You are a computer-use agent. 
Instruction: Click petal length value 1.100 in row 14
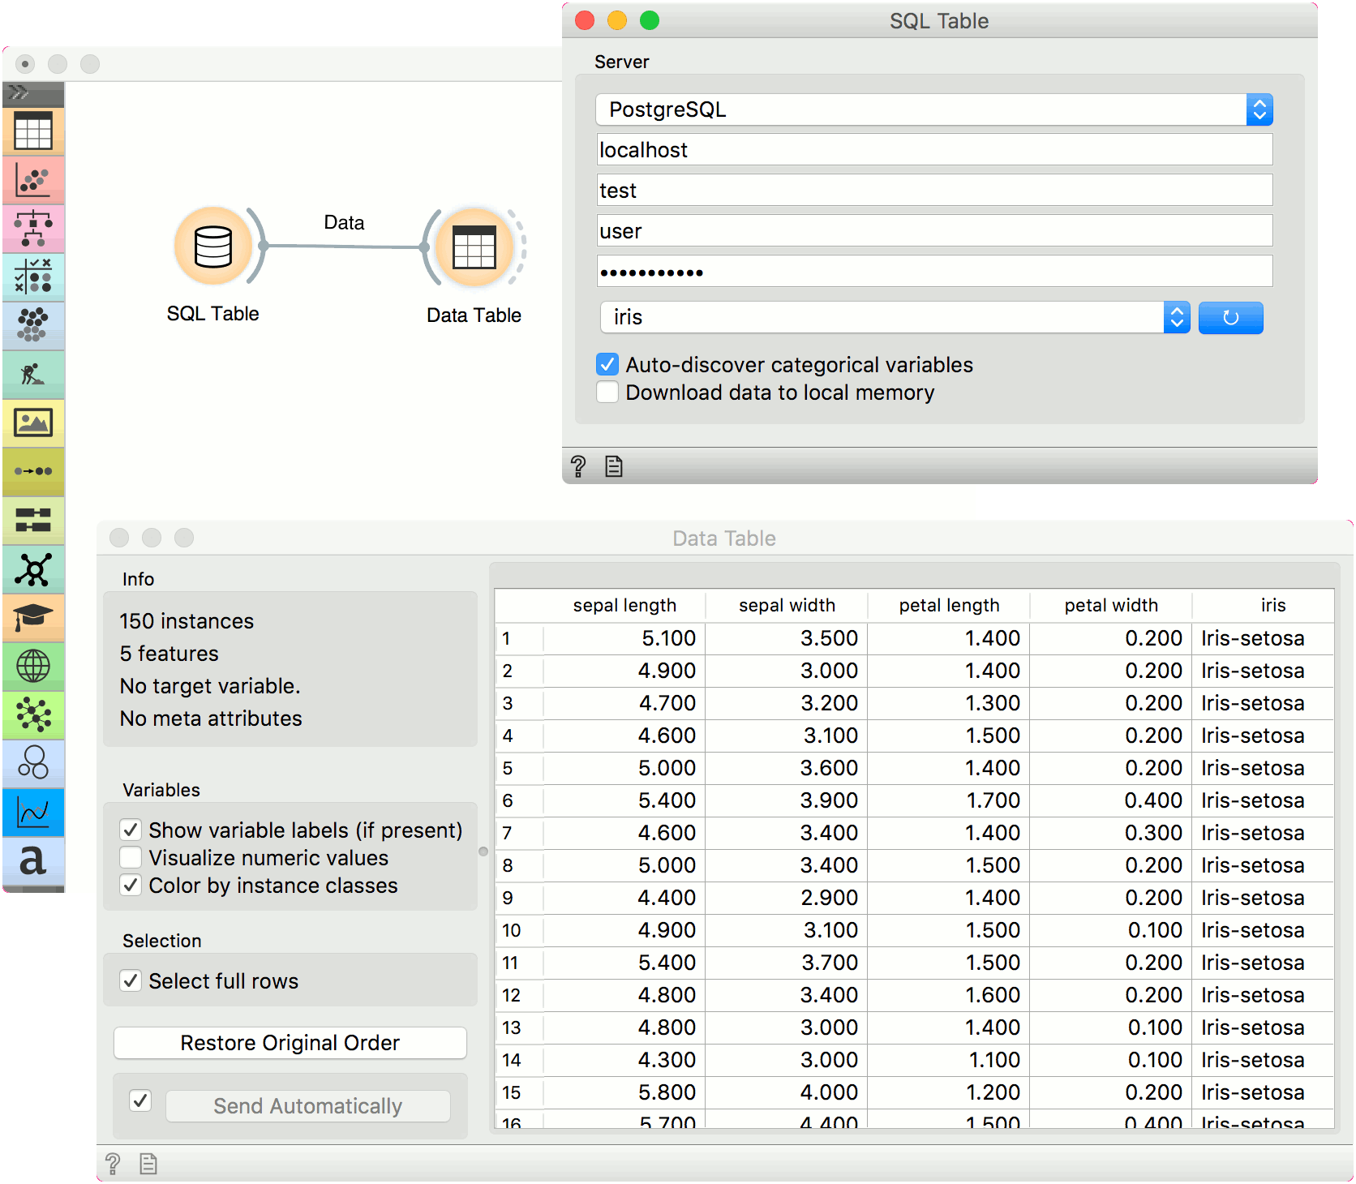click(x=949, y=1060)
